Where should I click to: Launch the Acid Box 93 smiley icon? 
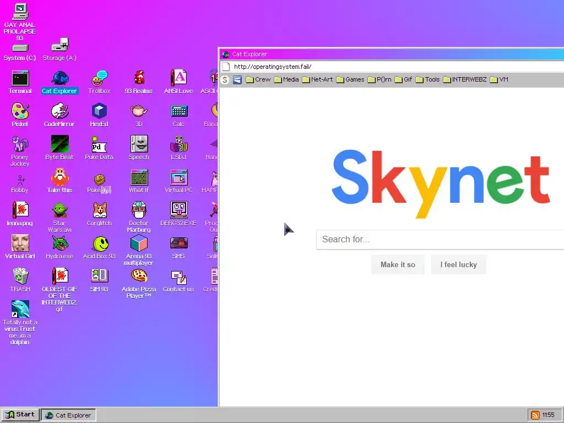click(x=99, y=247)
